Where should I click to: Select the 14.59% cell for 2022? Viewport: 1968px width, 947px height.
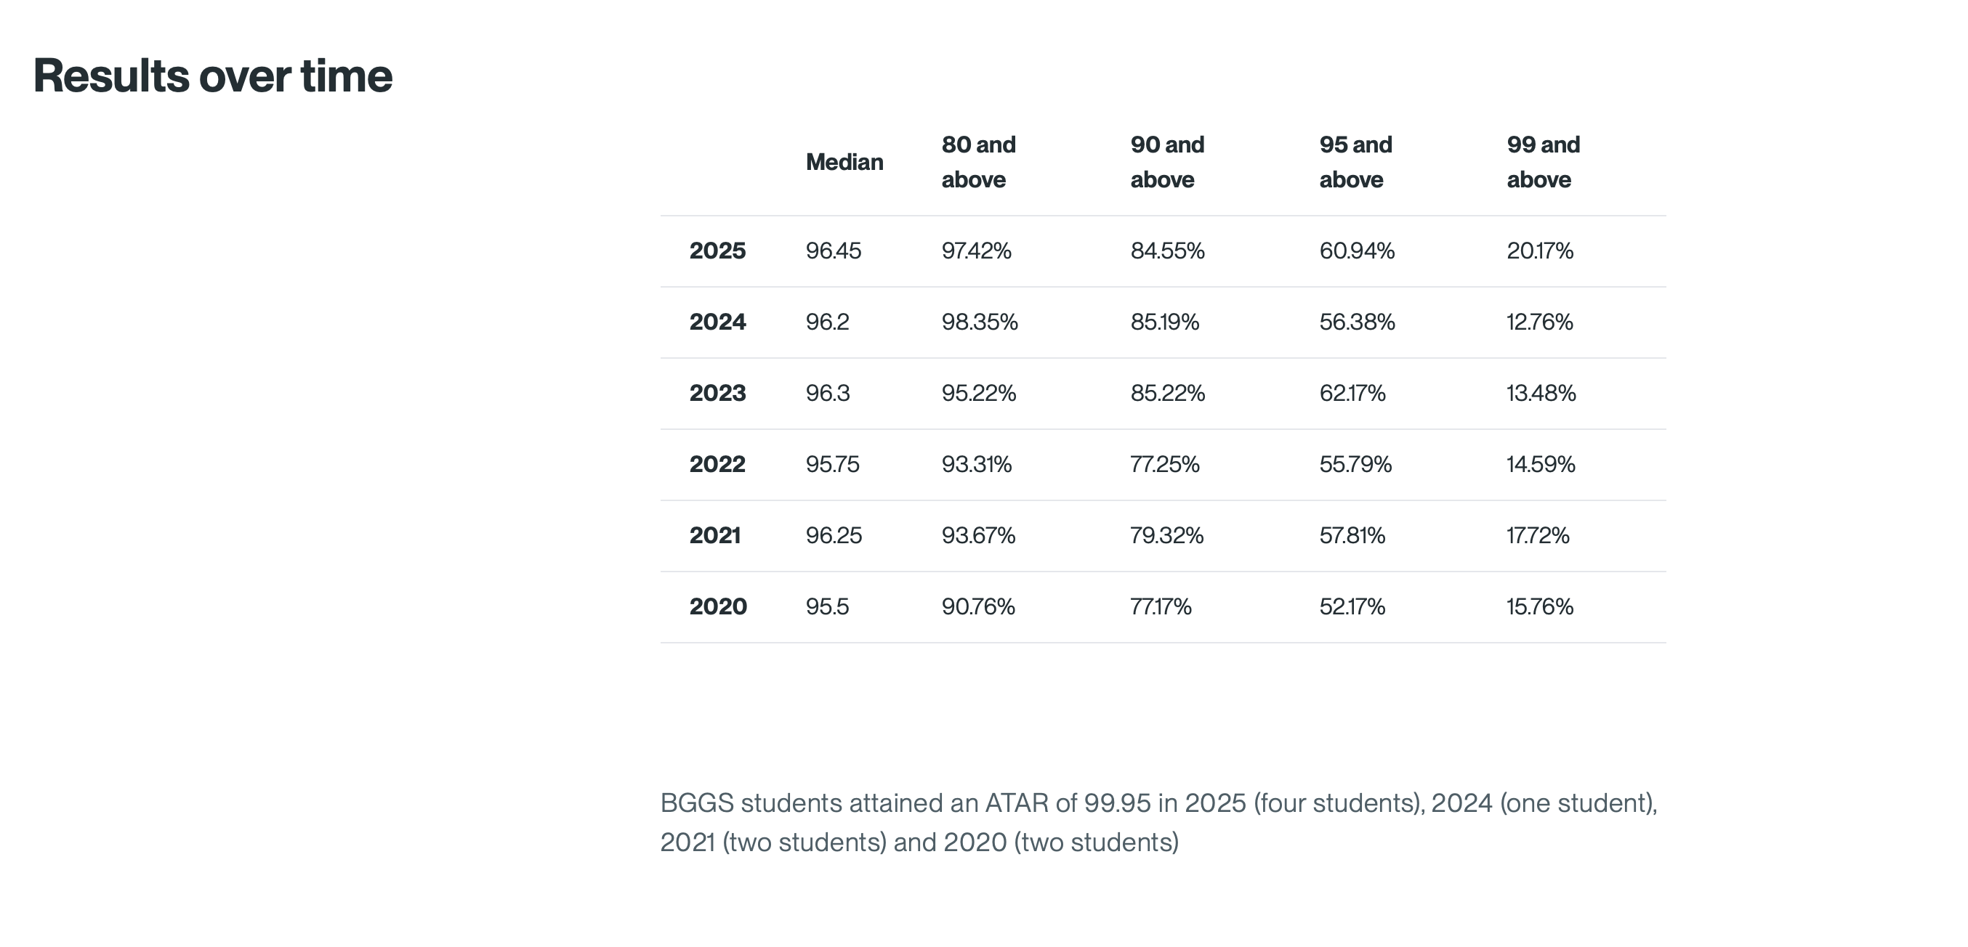coord(1540,463)
